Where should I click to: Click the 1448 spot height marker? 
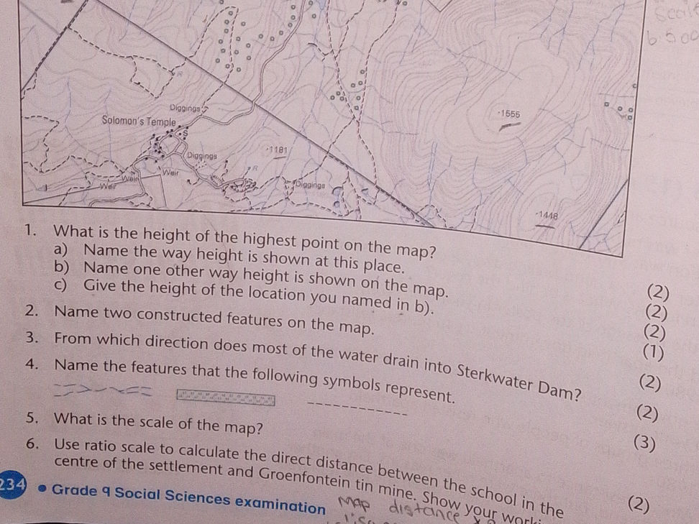click(547, 215)
